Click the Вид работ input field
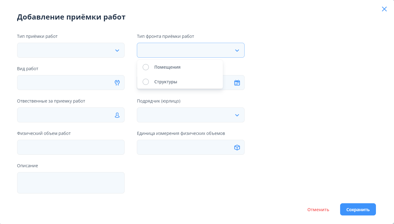Viewport: 394px width, 224px height. (x=65, y=83)
